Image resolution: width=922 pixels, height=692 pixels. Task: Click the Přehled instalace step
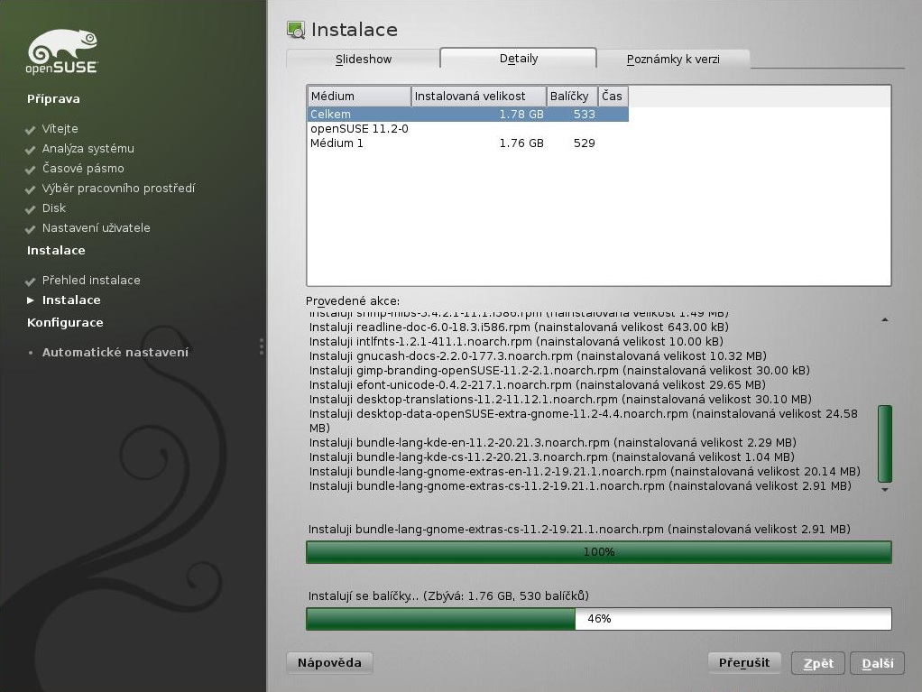(x=91, y=281)
